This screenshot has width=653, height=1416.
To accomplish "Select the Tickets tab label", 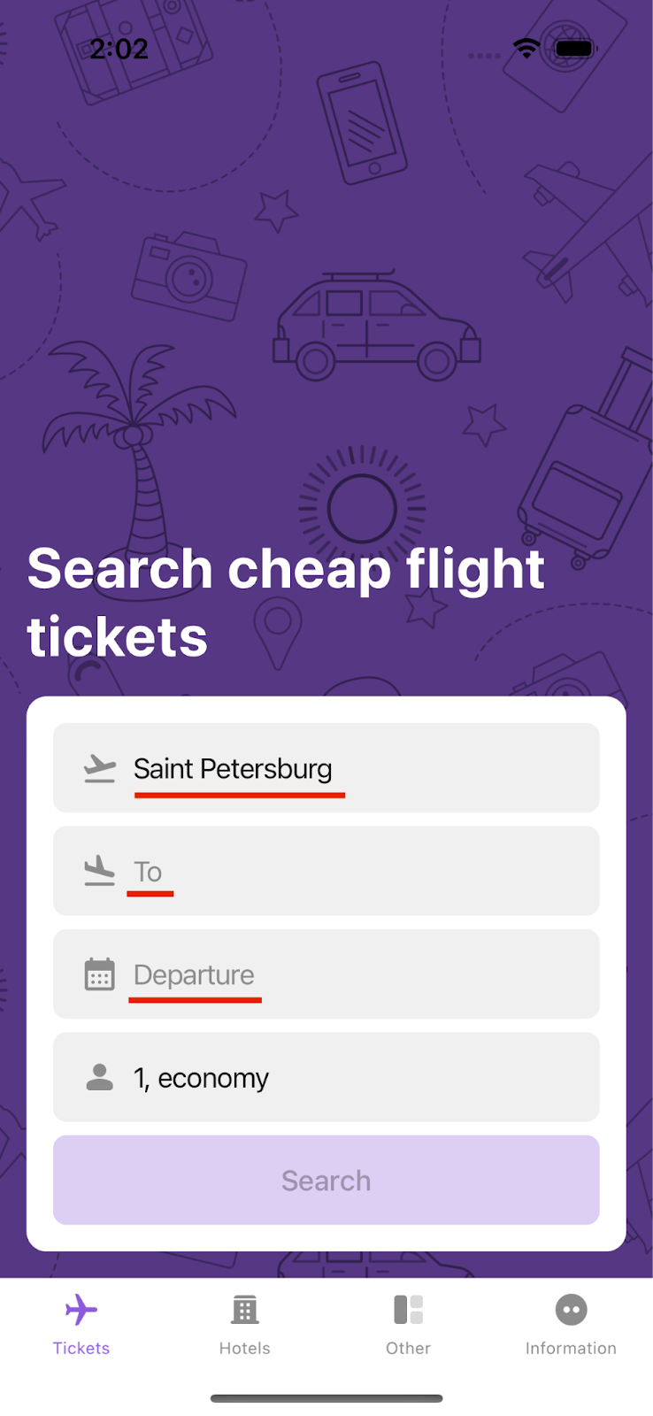I will point(81,1348).
